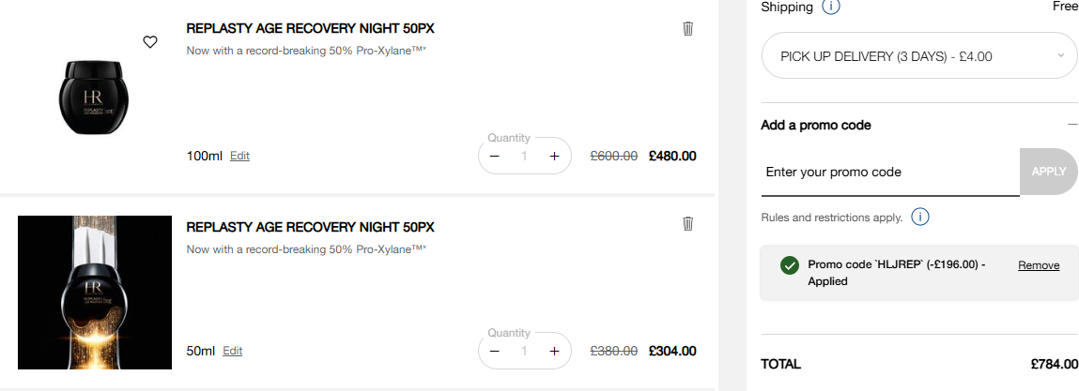1079x391 pixels.
Task: Decrease quantity of 50ml item
Action: tap(495, 351)
